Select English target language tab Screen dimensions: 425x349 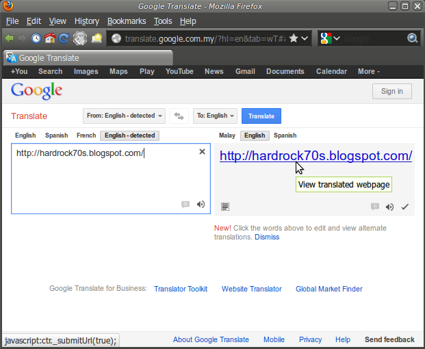[255, 135]
